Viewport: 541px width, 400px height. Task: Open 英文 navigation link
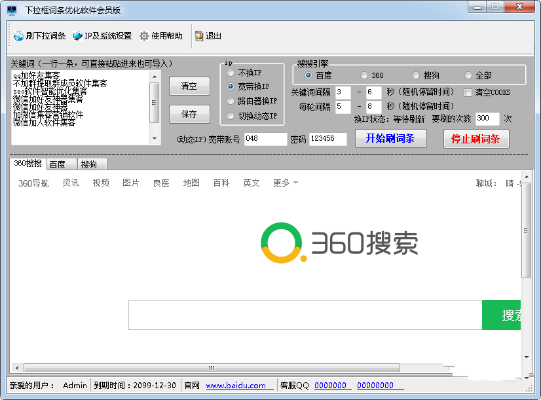[x=252, y=183]
